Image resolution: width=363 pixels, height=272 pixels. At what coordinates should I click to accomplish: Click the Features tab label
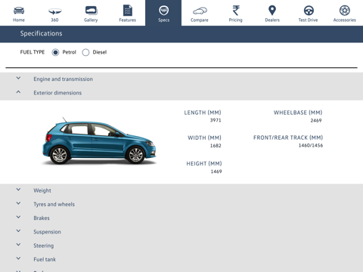tap(128, 20)
